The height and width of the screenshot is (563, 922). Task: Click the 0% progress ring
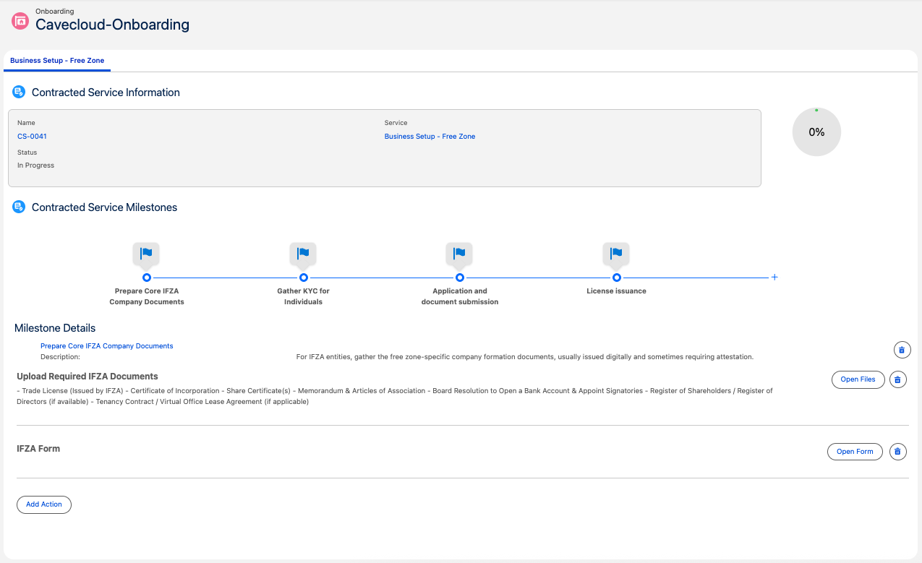pos(816,132)
